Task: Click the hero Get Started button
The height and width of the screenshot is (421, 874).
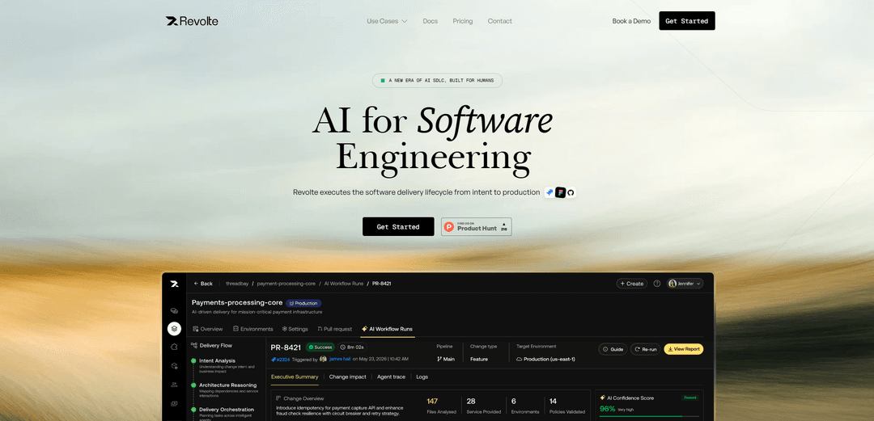Action: (x=398, y=226)
